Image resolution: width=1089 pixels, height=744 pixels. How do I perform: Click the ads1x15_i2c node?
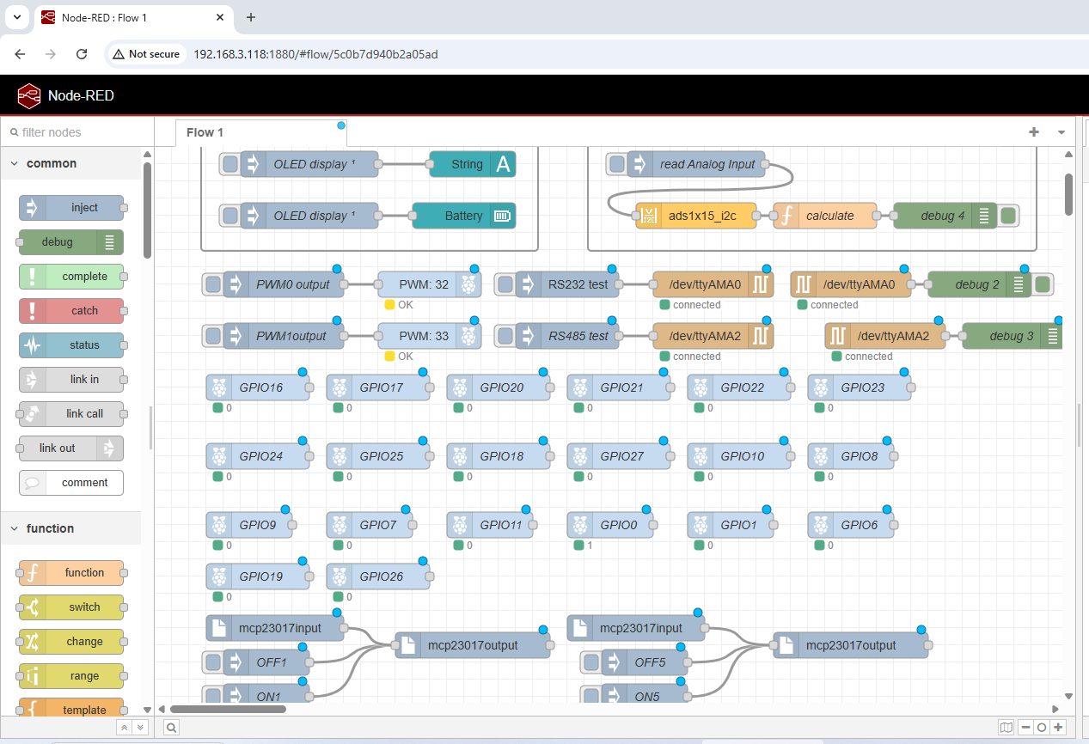[697, 216]
